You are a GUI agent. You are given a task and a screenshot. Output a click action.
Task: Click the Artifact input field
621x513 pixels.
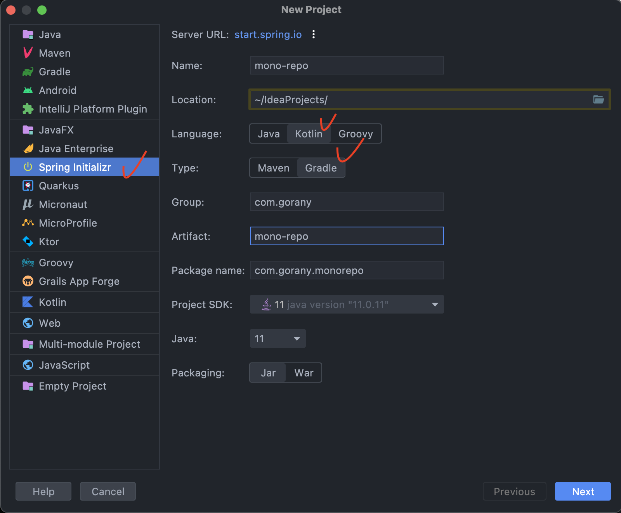(x=347, y=236)
